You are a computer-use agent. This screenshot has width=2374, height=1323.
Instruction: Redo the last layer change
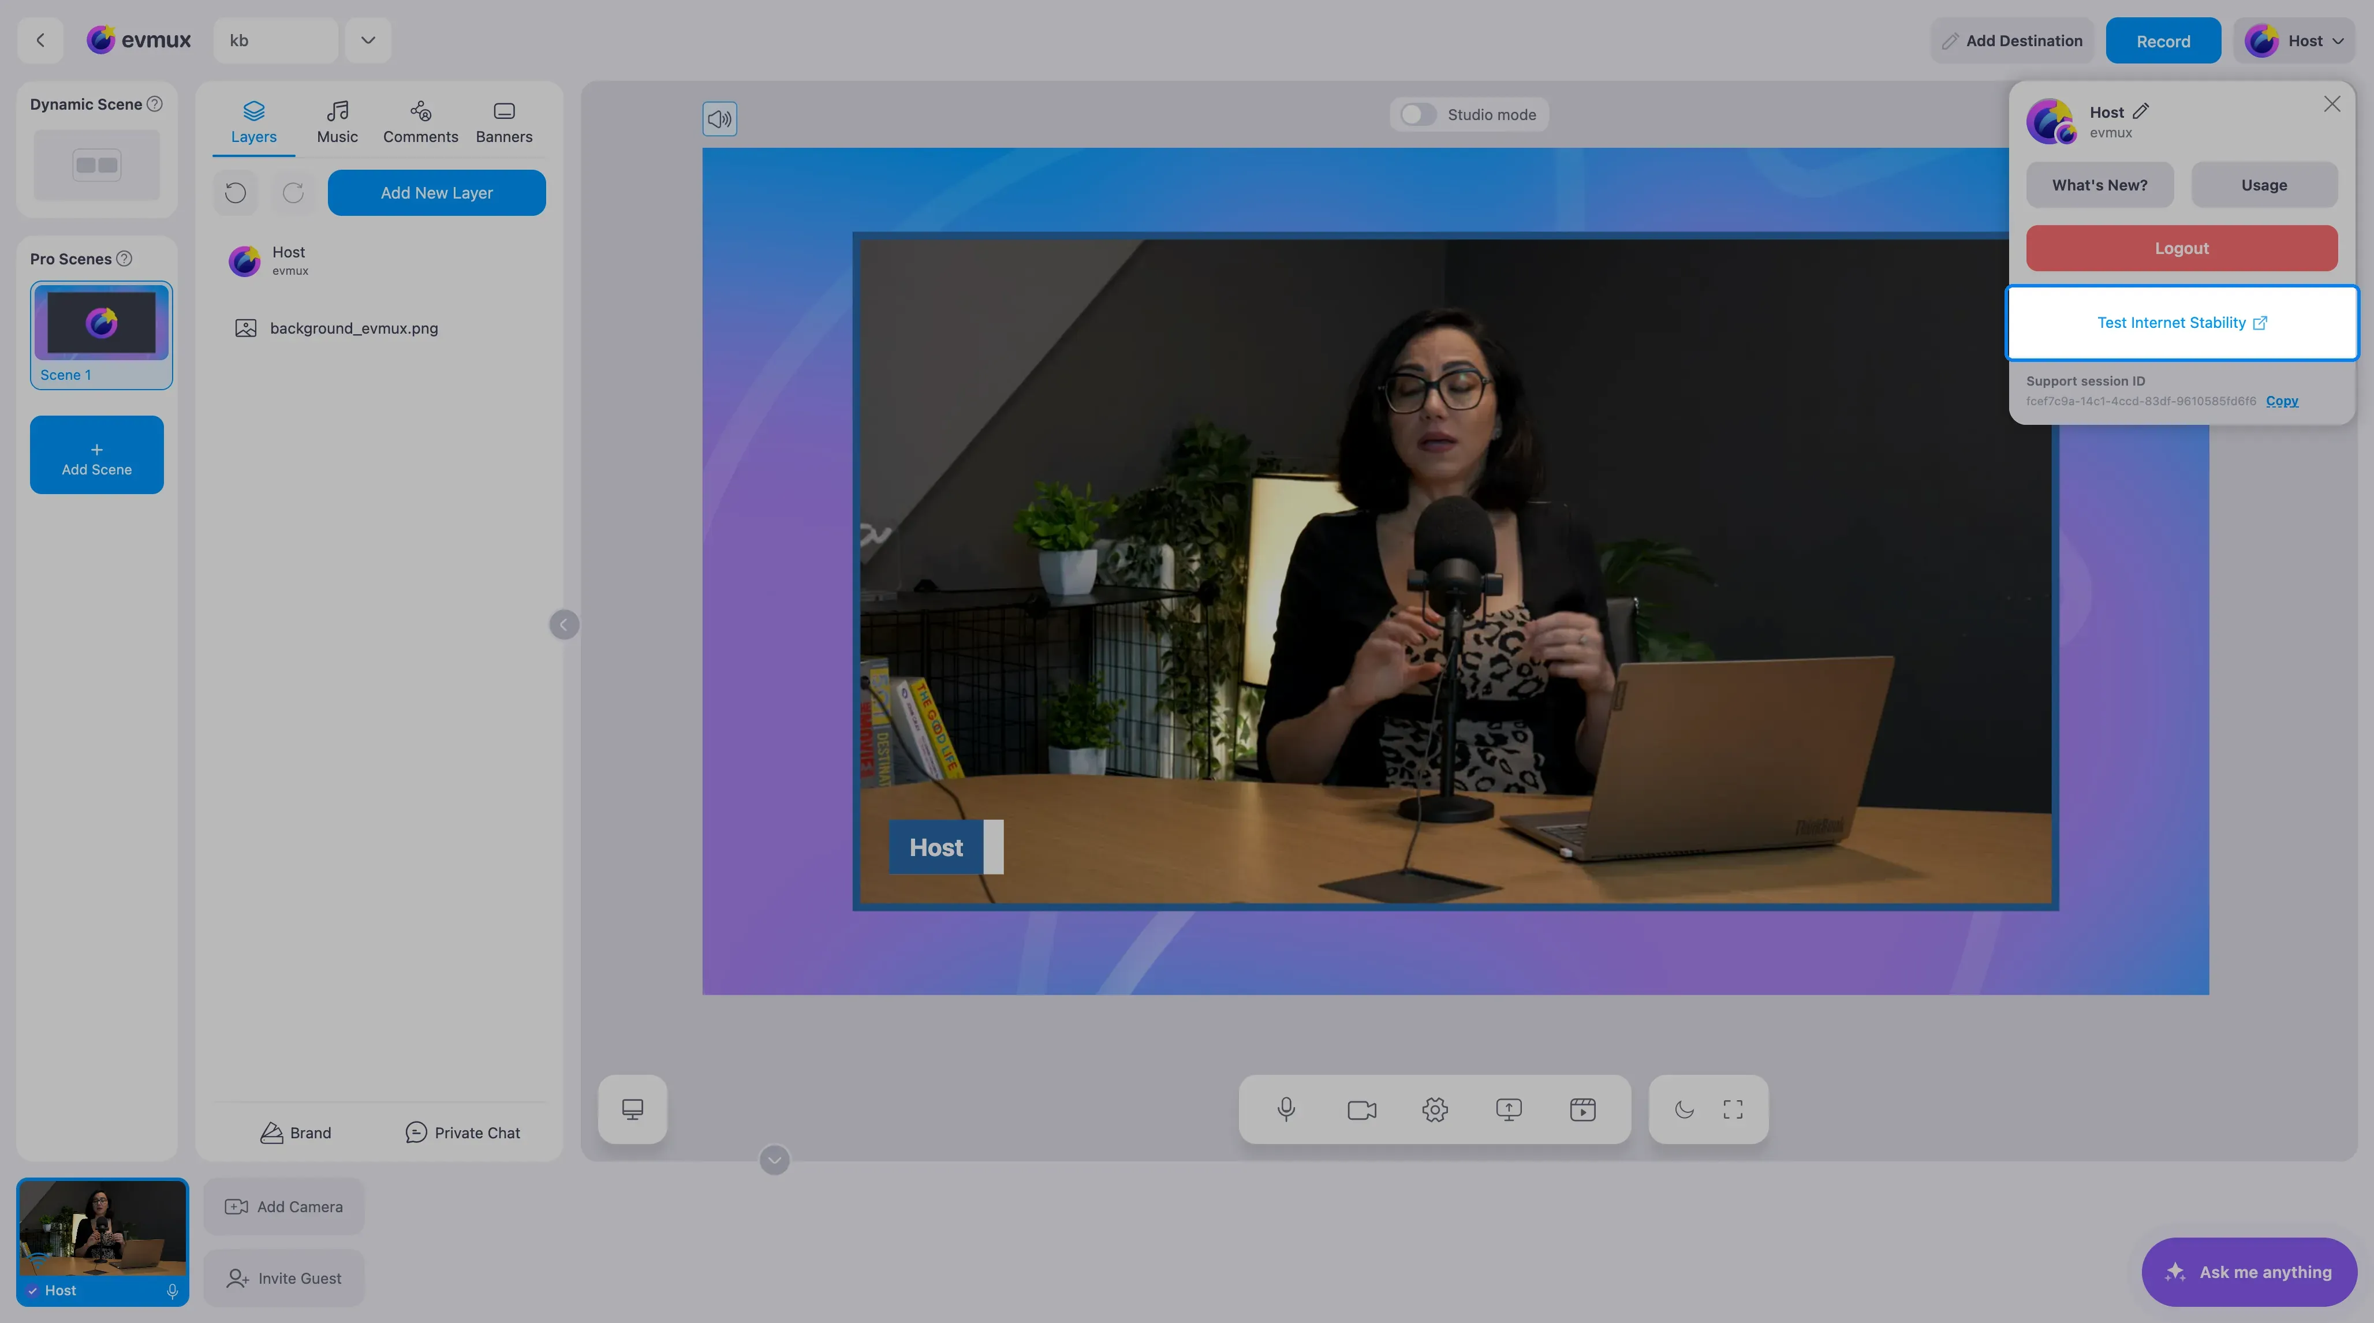(293, 193)
